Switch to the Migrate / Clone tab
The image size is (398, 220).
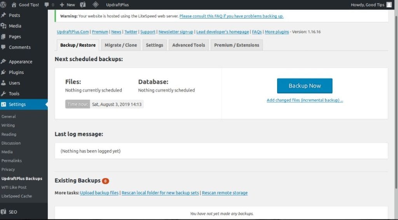pos(120,45)
